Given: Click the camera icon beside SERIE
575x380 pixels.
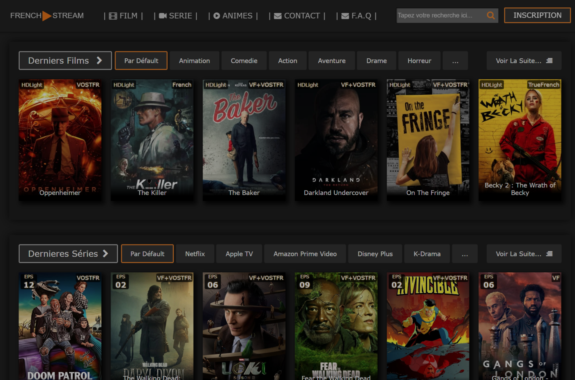Looking at the screenshot, I should point(163,15).
